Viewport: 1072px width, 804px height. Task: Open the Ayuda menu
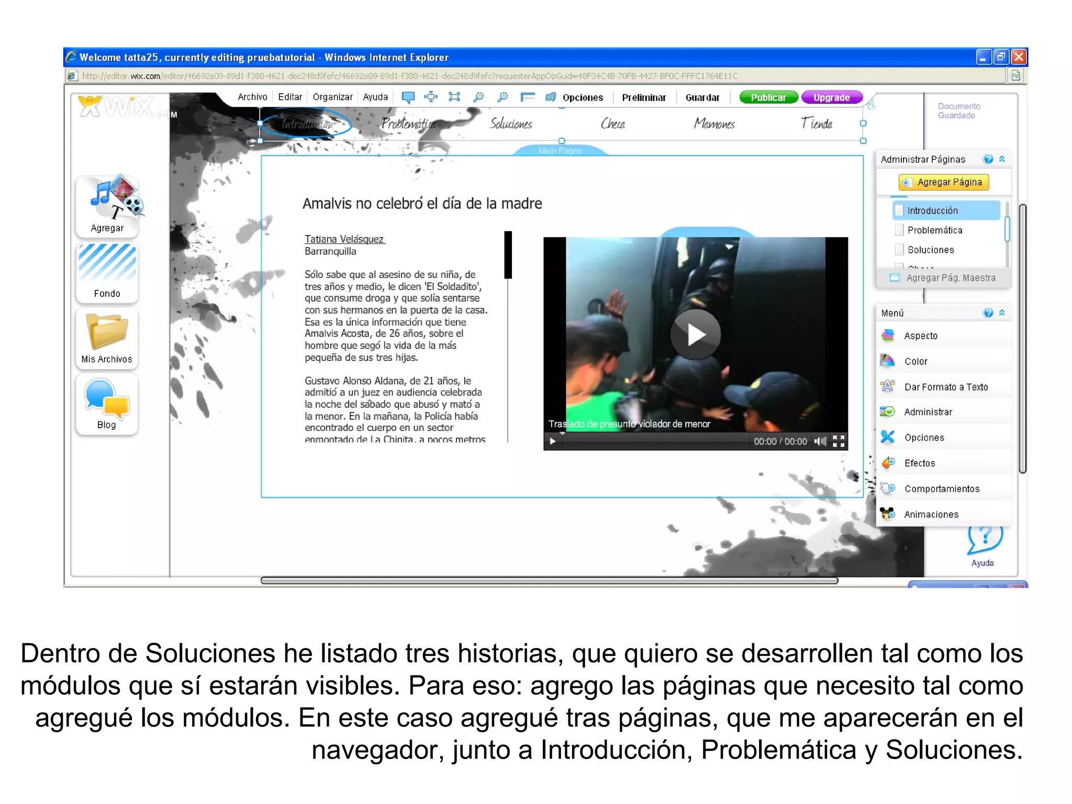[375, 97]
